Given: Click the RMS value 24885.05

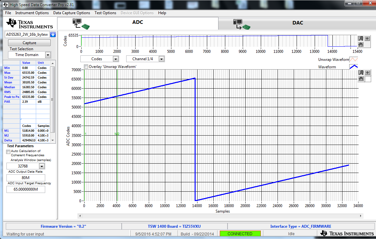Looking at the screenshot, I should pyautogui.click(x=28, y=92).
